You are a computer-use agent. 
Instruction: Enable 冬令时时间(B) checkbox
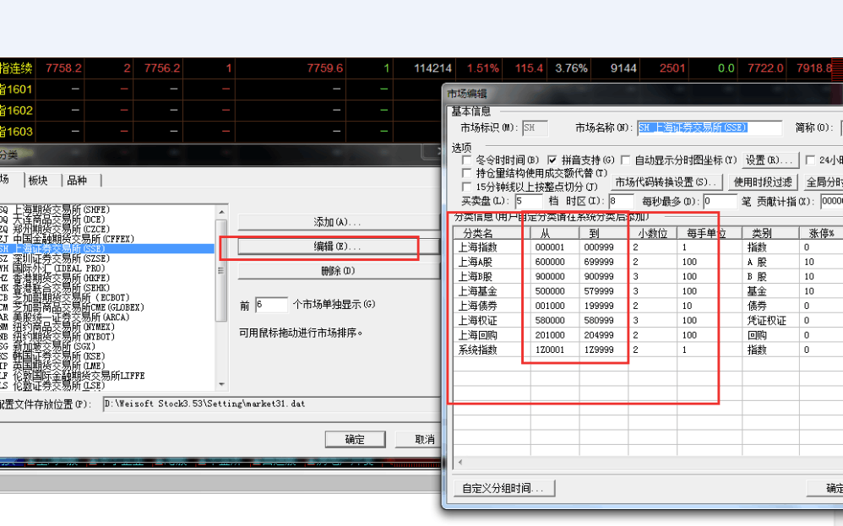(466, 160)
